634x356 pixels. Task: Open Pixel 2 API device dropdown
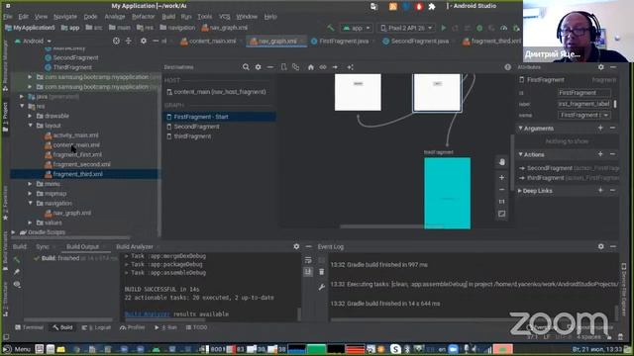(x=406, y=28)
